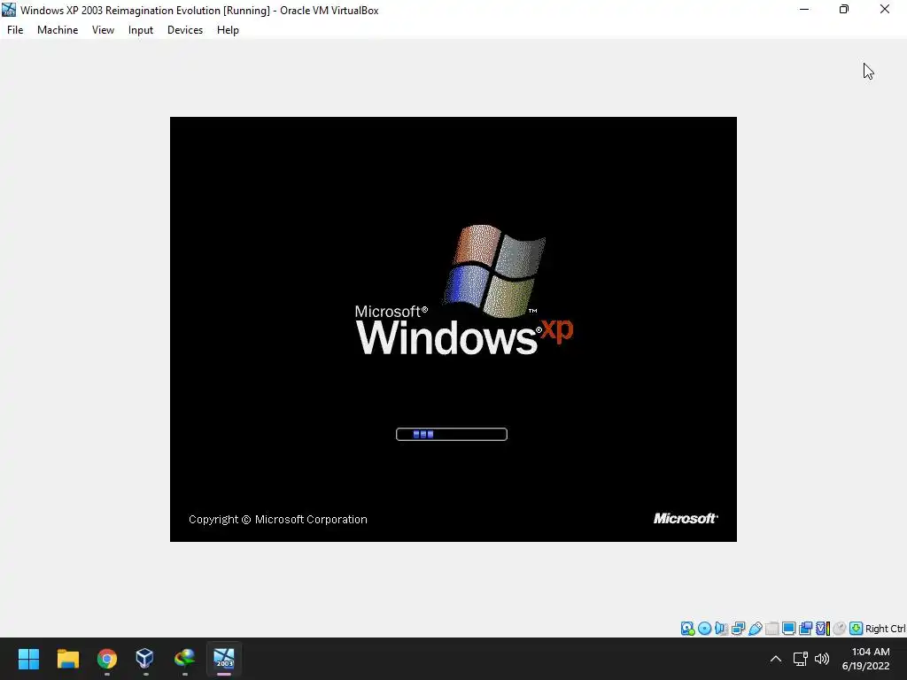Viewport: 907px width, 680px height.
Task: Click the volume speaker tray icon
Action: pos(822,659)
